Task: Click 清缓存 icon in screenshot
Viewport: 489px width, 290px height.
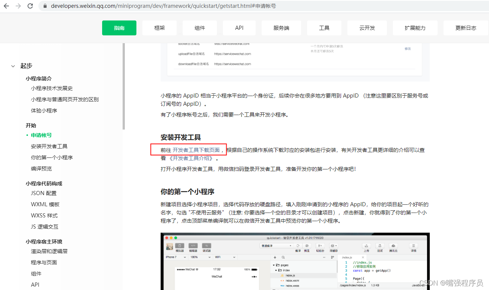Action: pyautogui.click(x=333, y=246)
